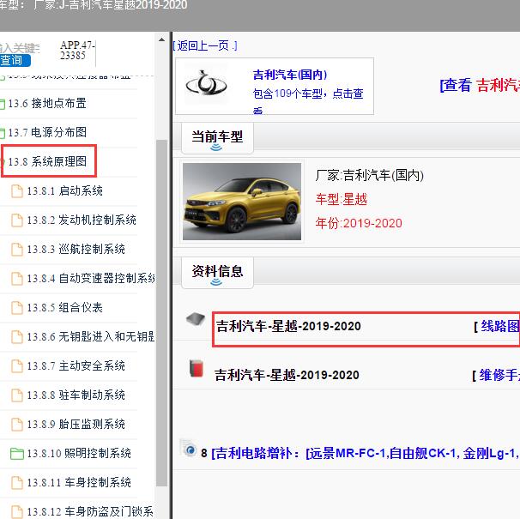The height and width of the screenshot is (519, 520).
Task: Click the keyword search input field
Action: (x=20, y=48)
